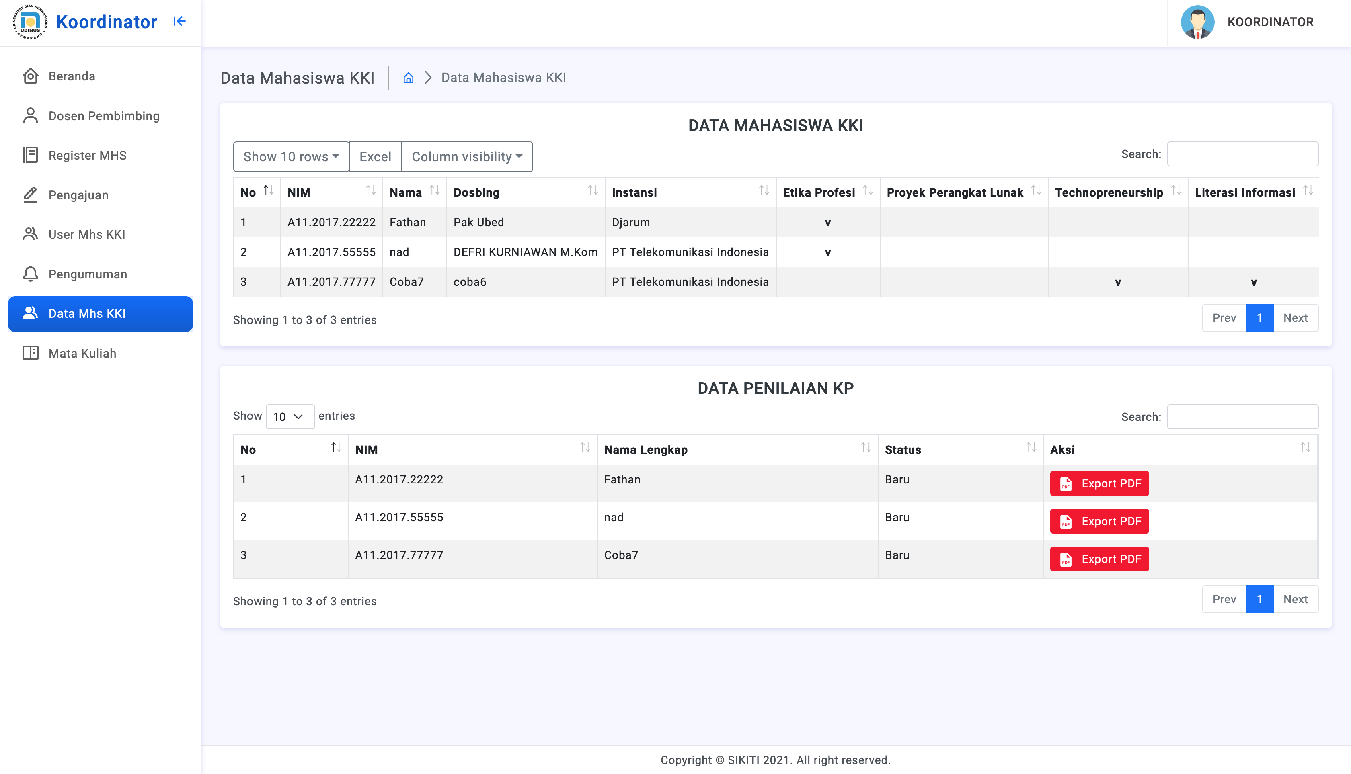This screenshot has height=774, width=1351.
Task: Click the home breadcrumb icon
Action: (x=408, y=78)
